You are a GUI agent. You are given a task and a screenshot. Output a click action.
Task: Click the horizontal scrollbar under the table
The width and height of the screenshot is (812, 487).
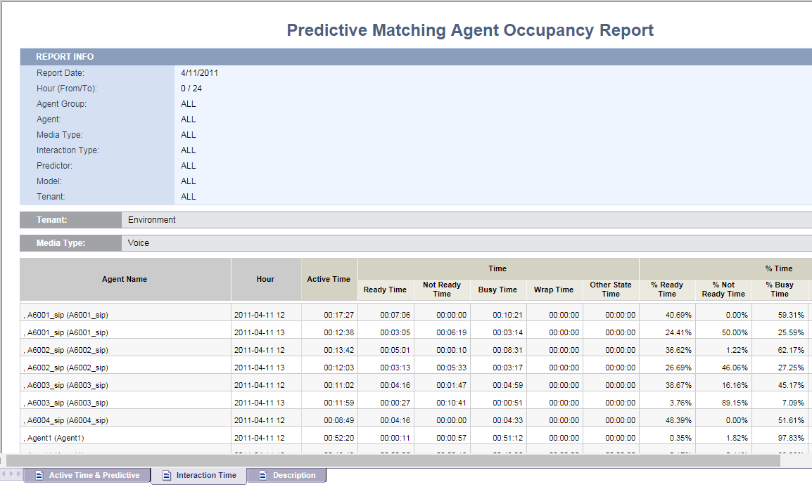click(393, 460)
